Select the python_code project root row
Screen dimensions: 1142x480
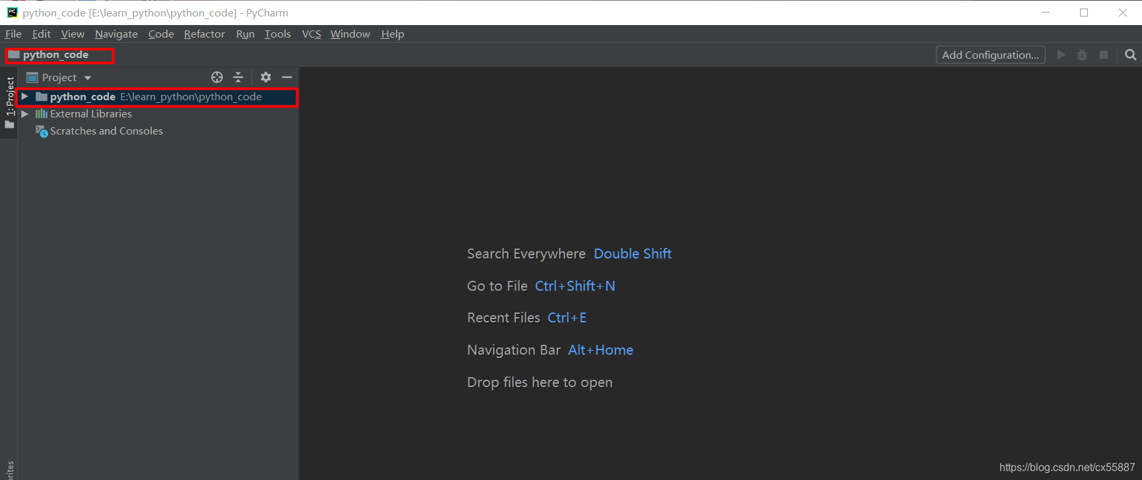[158, 97]
